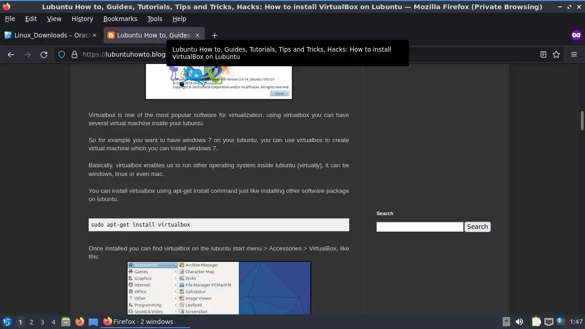Launch Firefox from quick launch
This screenshot has height=329, width=585.
(x=80, y=322)
